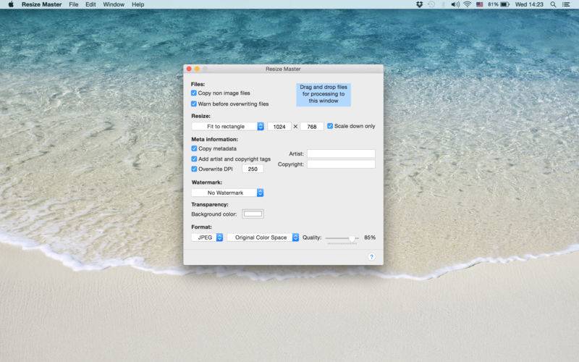Open the File menu
The height and width of the screenshot is (362, 579).
pos(74,4)
